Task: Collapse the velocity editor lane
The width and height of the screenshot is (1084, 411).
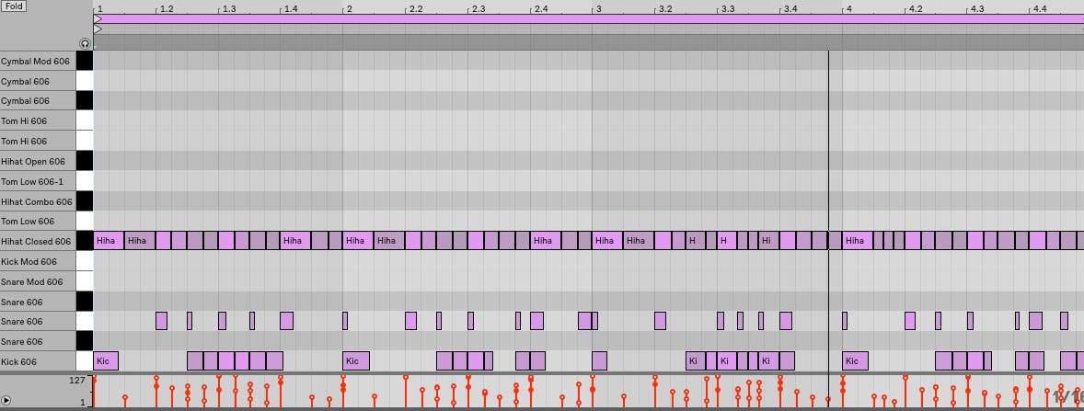Action: click(7, 401)
